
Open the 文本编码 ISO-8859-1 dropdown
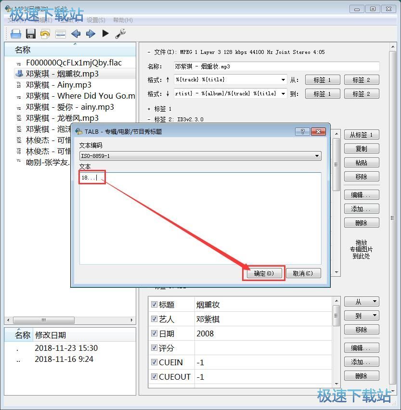200,156
